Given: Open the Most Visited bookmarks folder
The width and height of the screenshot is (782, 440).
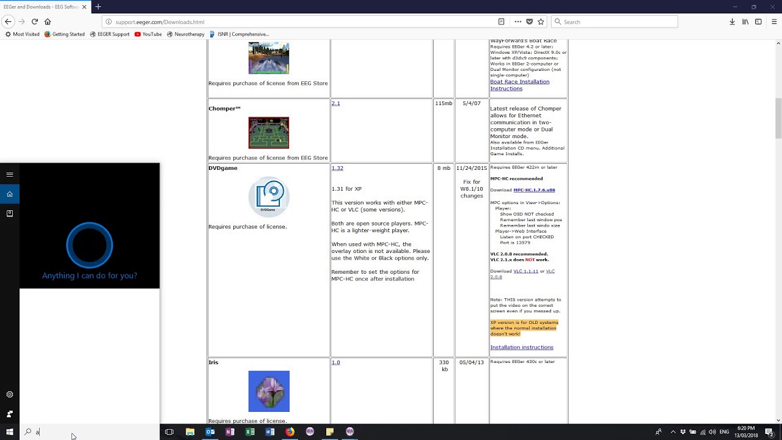Looking at the screenshot, I should point(22,34).
